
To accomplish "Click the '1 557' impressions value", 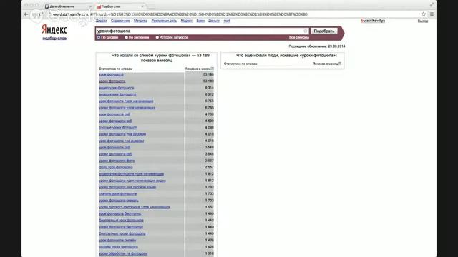I will point(209,207).
